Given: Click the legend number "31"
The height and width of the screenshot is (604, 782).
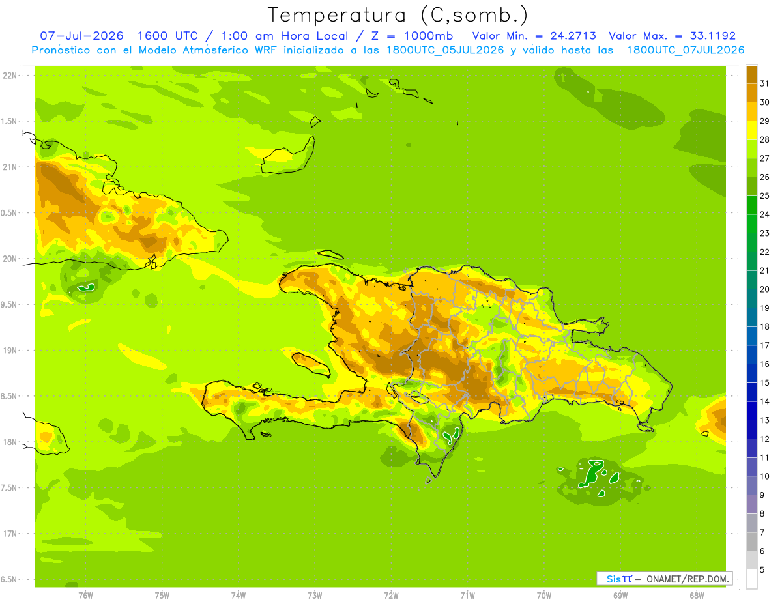Looking at the screenshot, I should click(765, 84).
